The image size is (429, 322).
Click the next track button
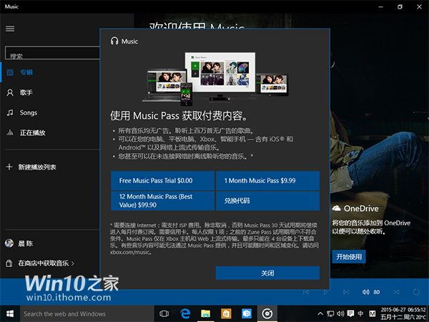346,292
